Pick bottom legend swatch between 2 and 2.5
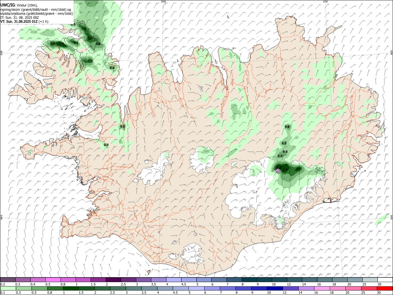Viewport: 393px width, 295px height. (102, 289)
